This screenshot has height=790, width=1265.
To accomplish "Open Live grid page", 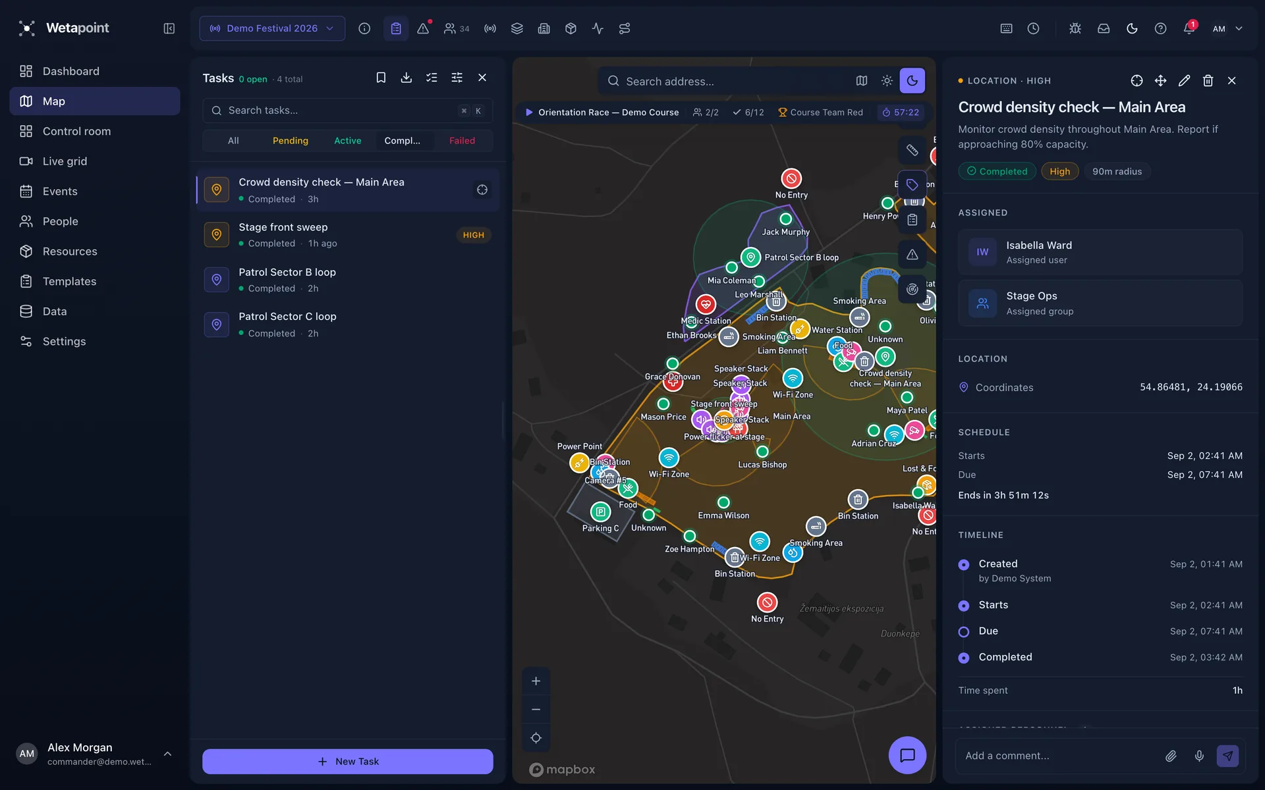I will tap(95, 161).
